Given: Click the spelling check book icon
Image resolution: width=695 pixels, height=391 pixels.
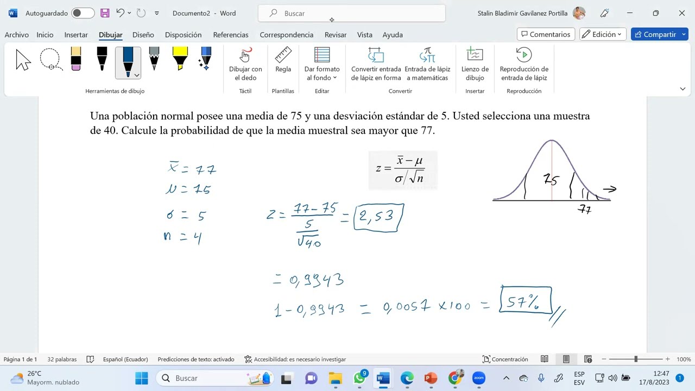Looking at the screenshot, I should tap(90, 360).
